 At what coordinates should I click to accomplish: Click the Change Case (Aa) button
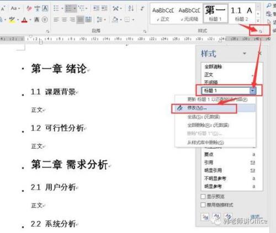coord(14,8)
